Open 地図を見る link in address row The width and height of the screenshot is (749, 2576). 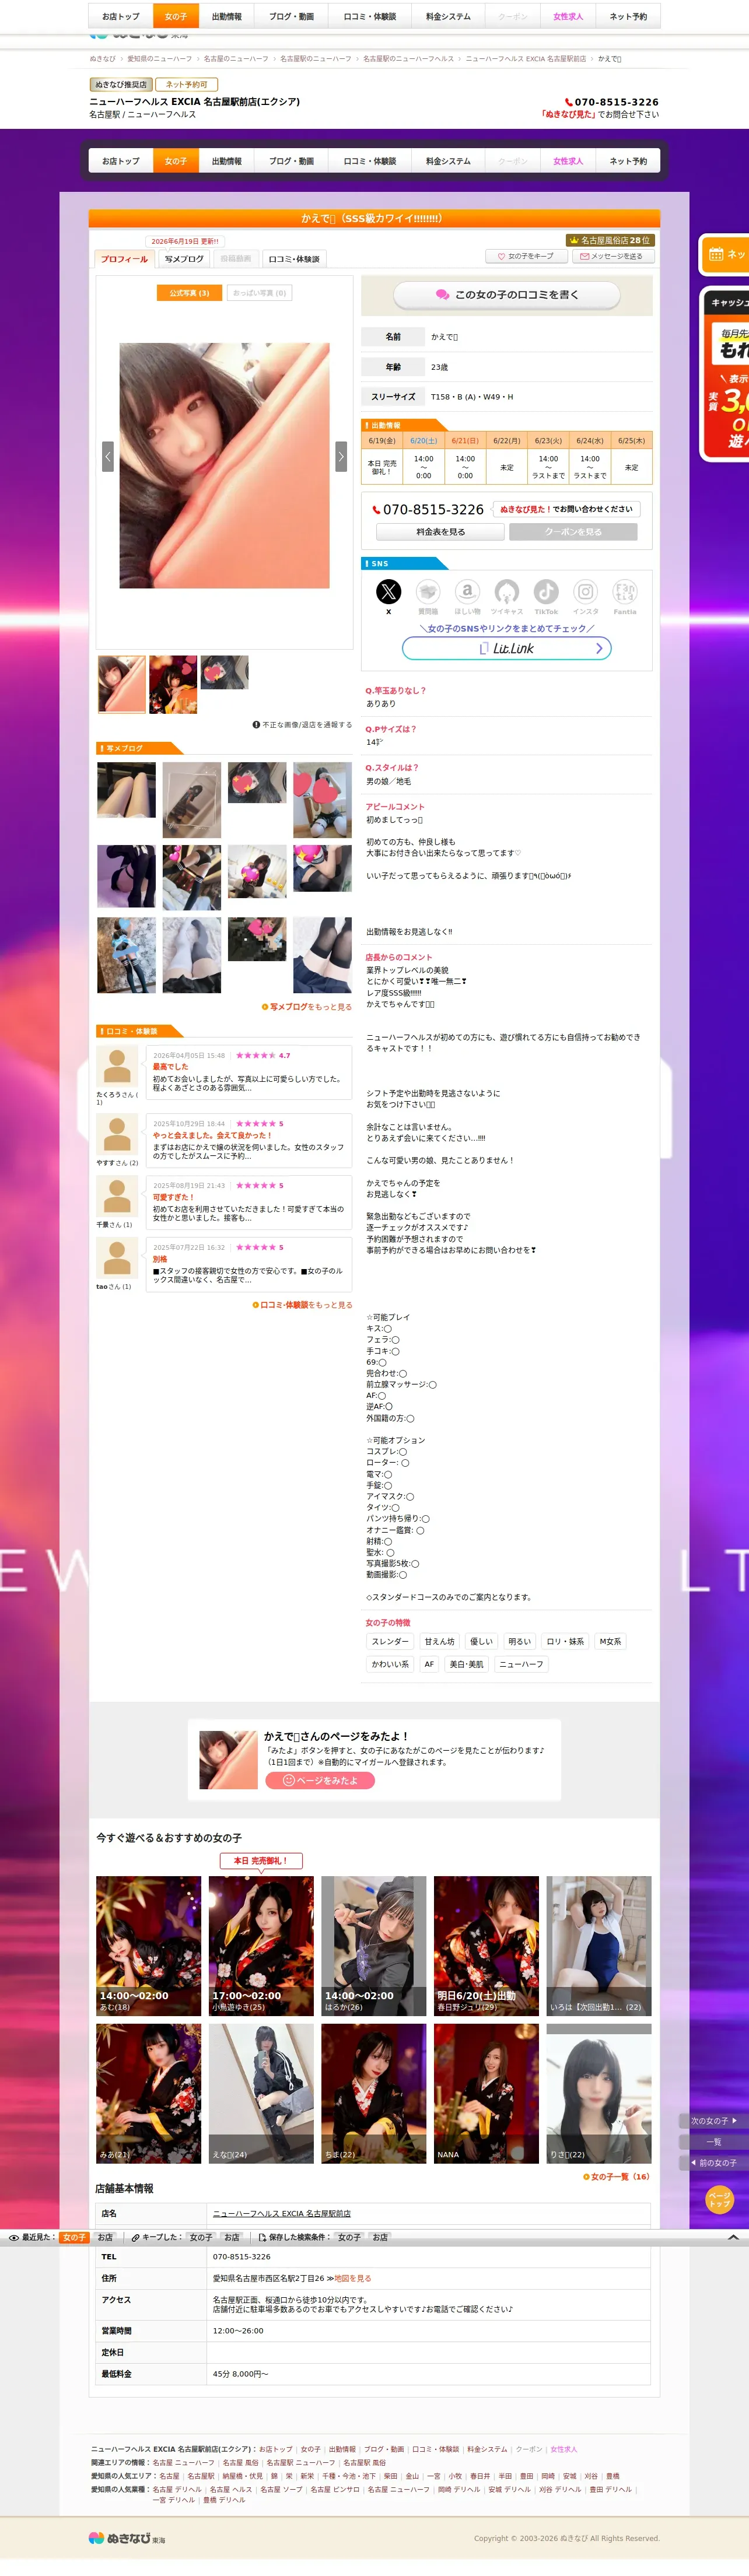pos(353,2278)
